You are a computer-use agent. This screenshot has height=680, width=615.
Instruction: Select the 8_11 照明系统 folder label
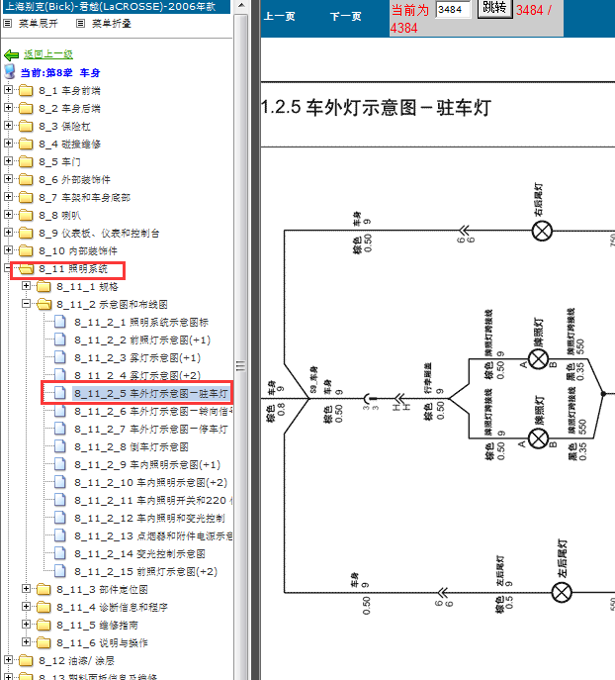[x=73, y=269]
